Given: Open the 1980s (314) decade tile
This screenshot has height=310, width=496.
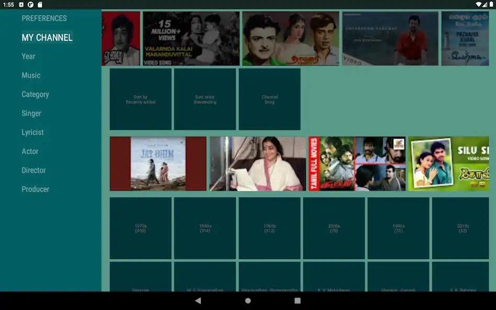Looking at the screenshot, I should 205,228.
